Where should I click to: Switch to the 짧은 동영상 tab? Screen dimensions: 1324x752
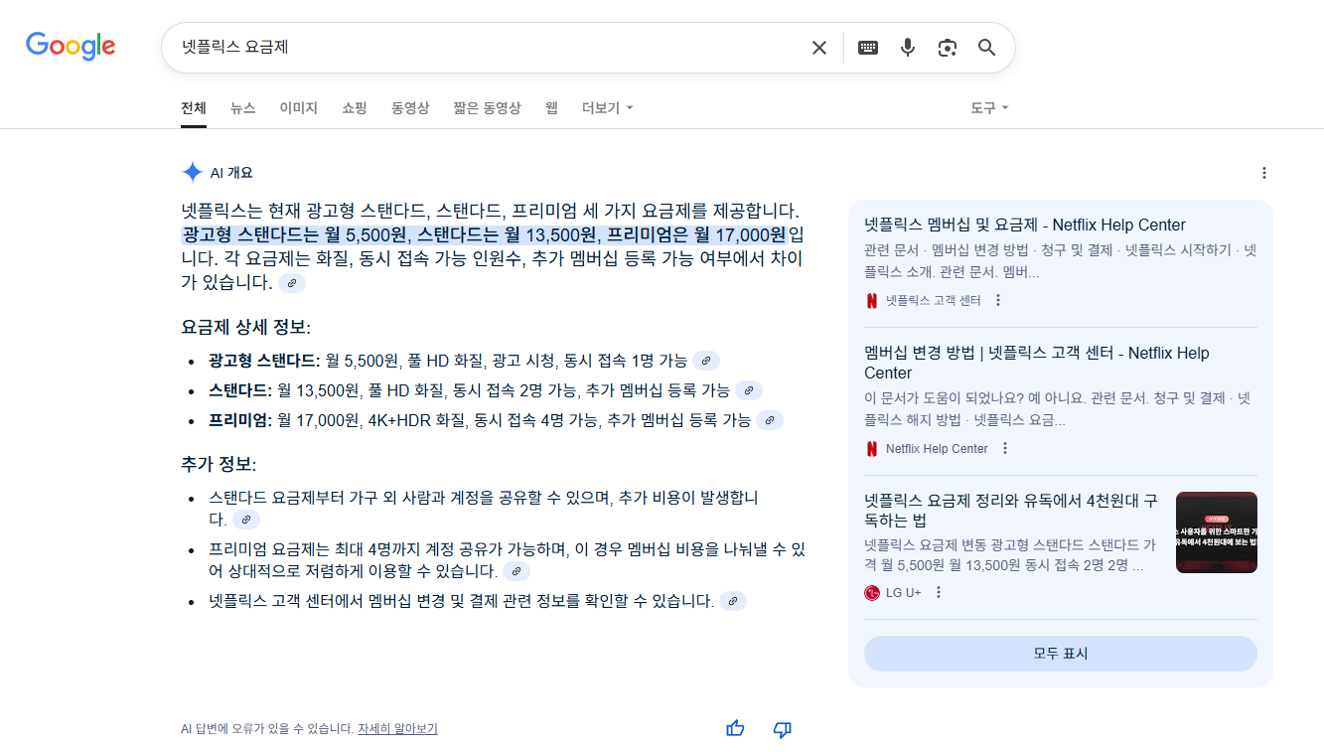click(487, 107)
